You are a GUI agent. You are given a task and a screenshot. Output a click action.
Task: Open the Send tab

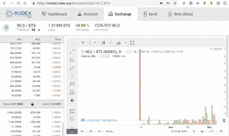click(x=150, y=14)
